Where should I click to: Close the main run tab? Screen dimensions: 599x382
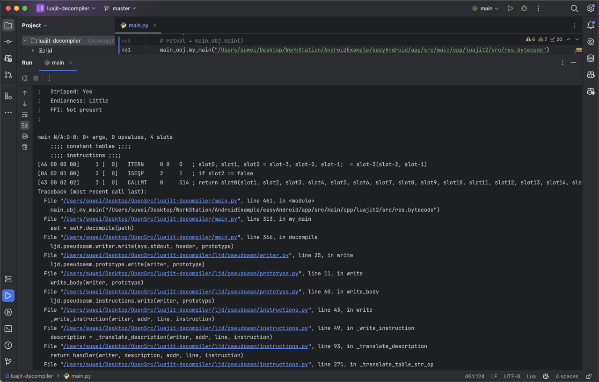[71, 62]
